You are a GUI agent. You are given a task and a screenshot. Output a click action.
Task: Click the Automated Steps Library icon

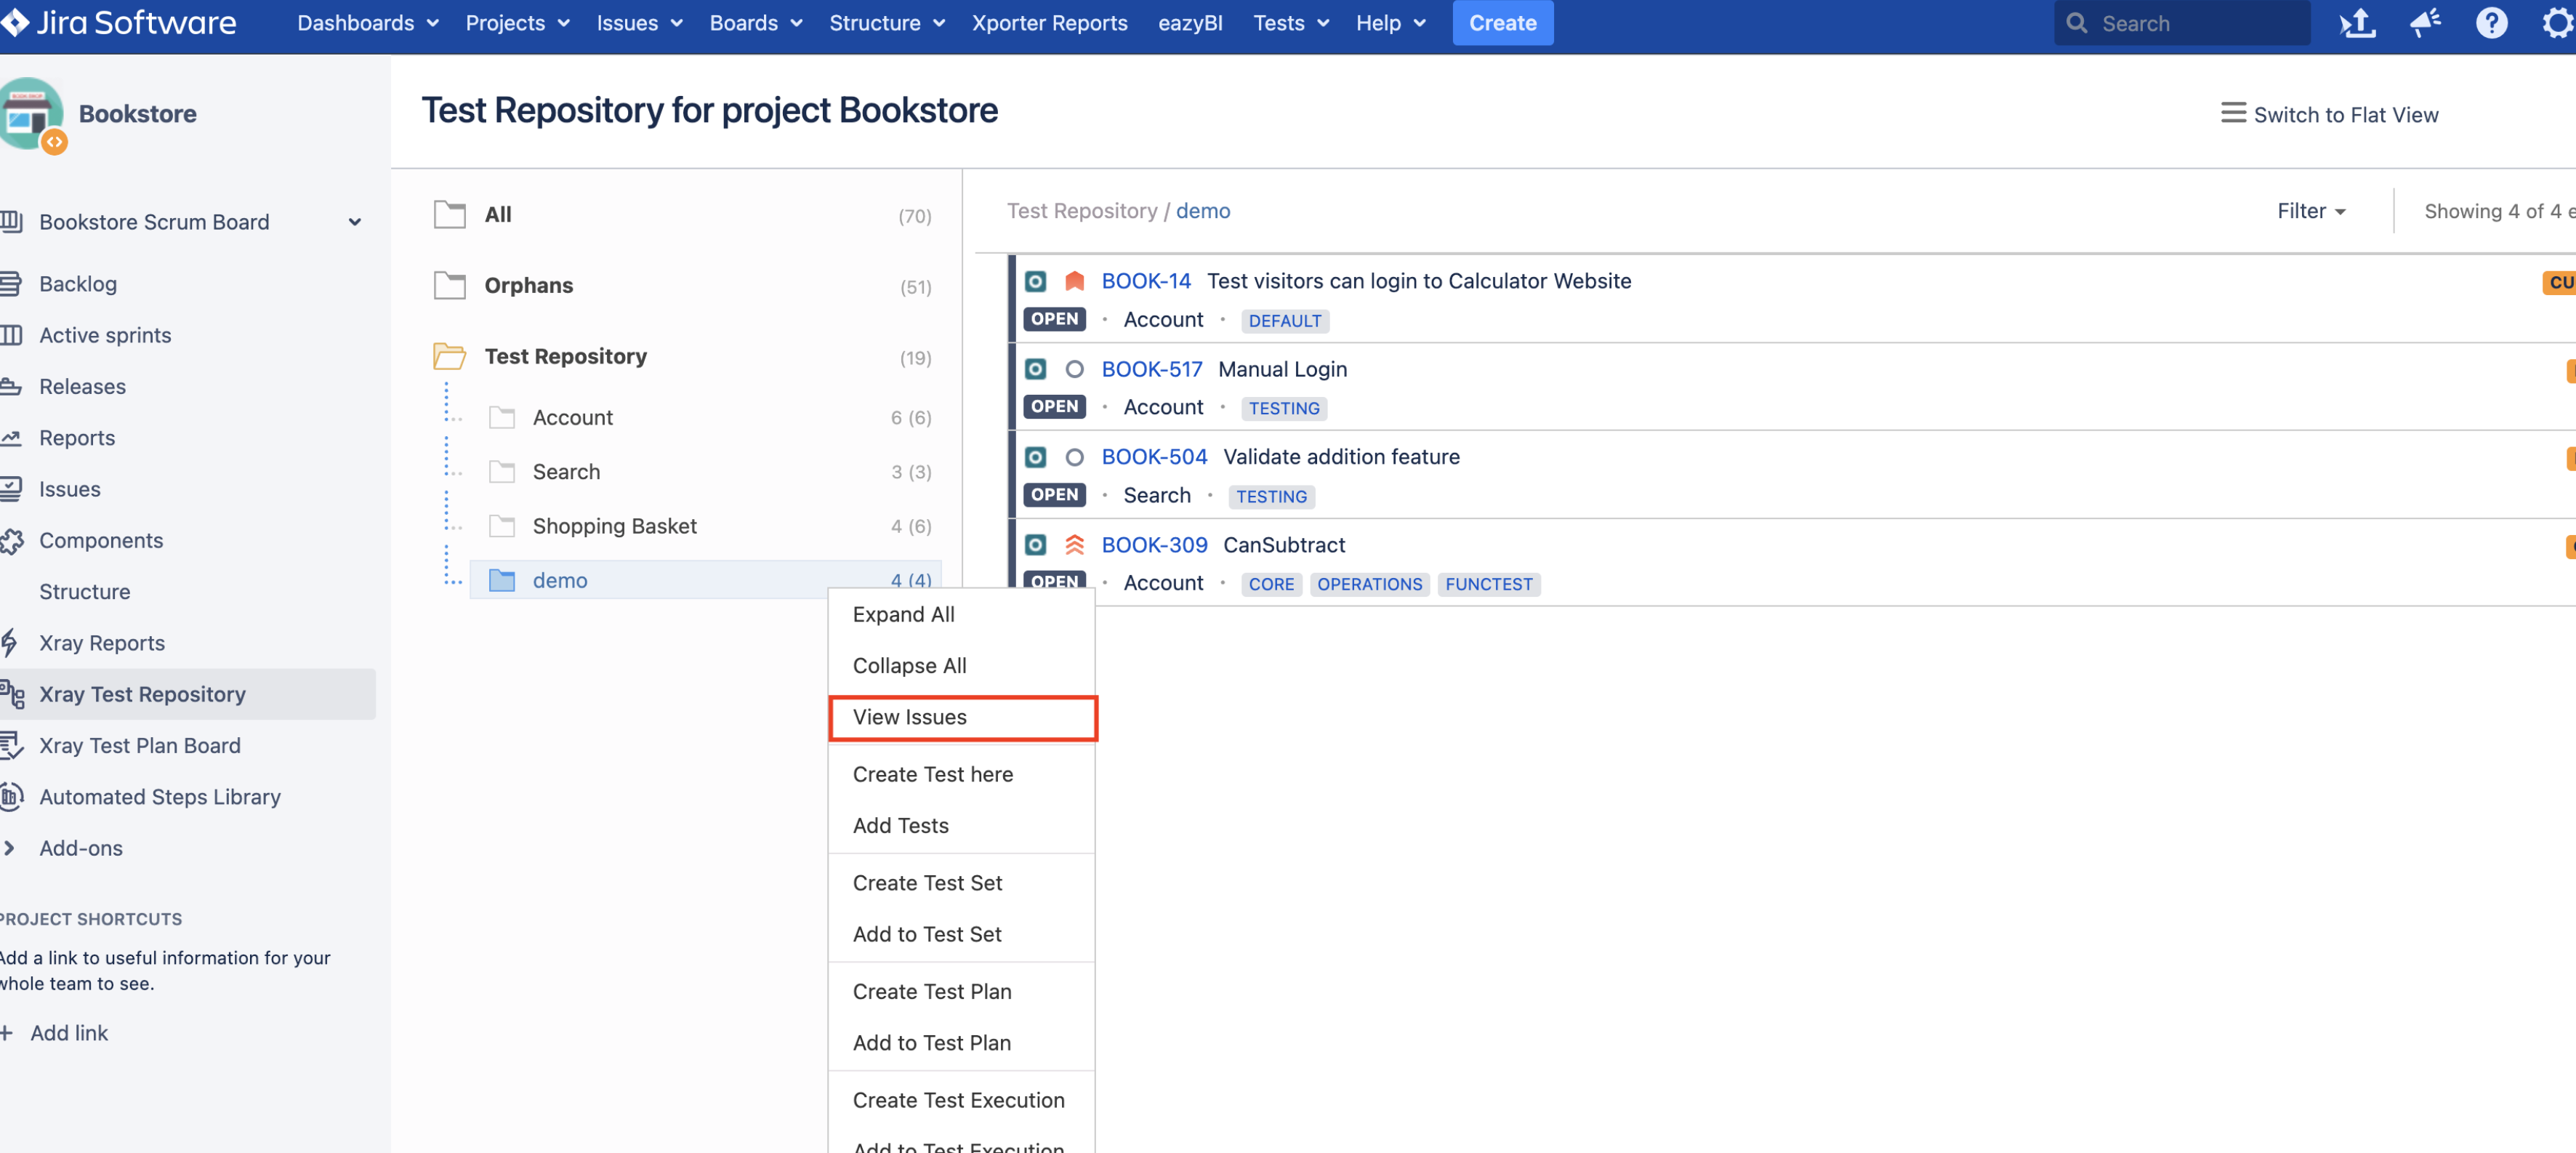pos(11,797)
